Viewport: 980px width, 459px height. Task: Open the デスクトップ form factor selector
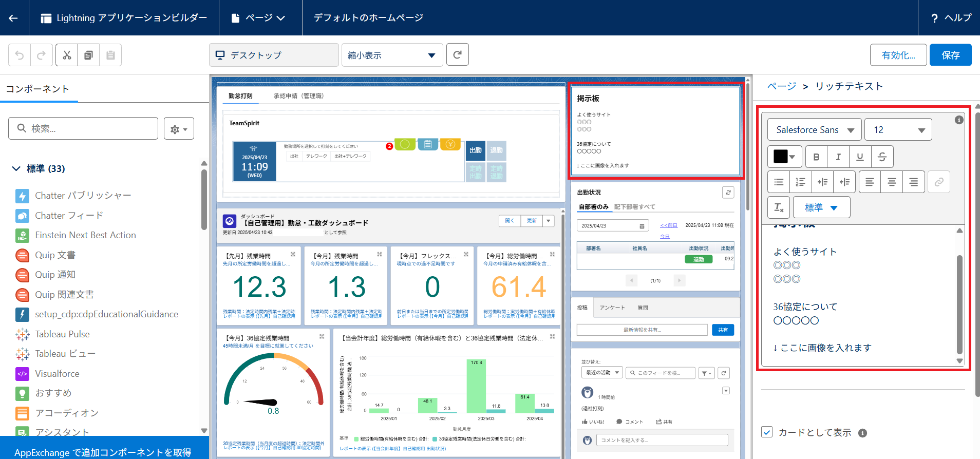coord(274,55)
